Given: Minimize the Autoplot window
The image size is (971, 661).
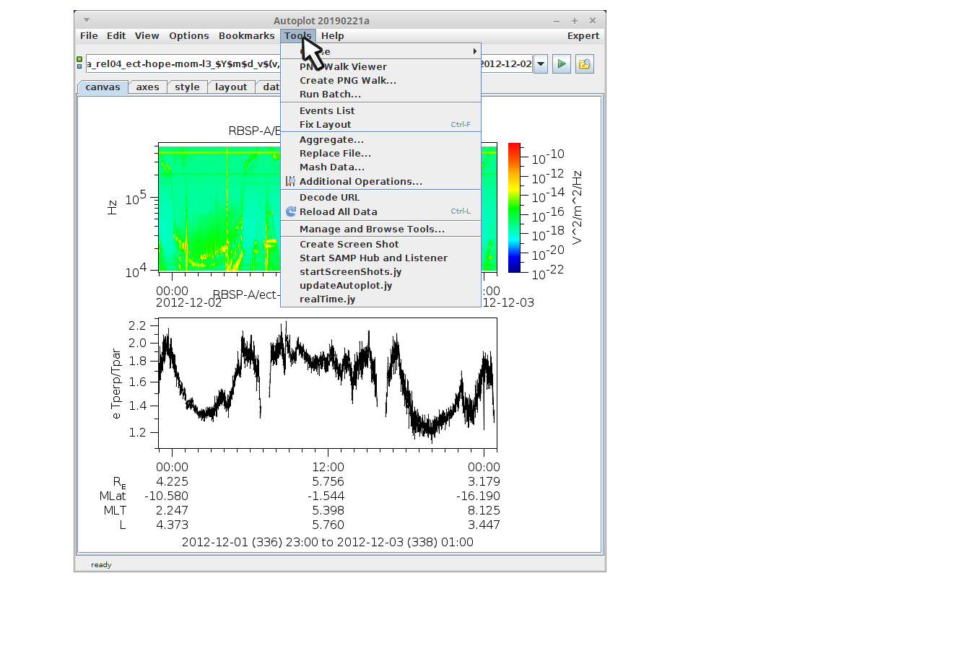Looking at the screenshot, I should [556, 21].
